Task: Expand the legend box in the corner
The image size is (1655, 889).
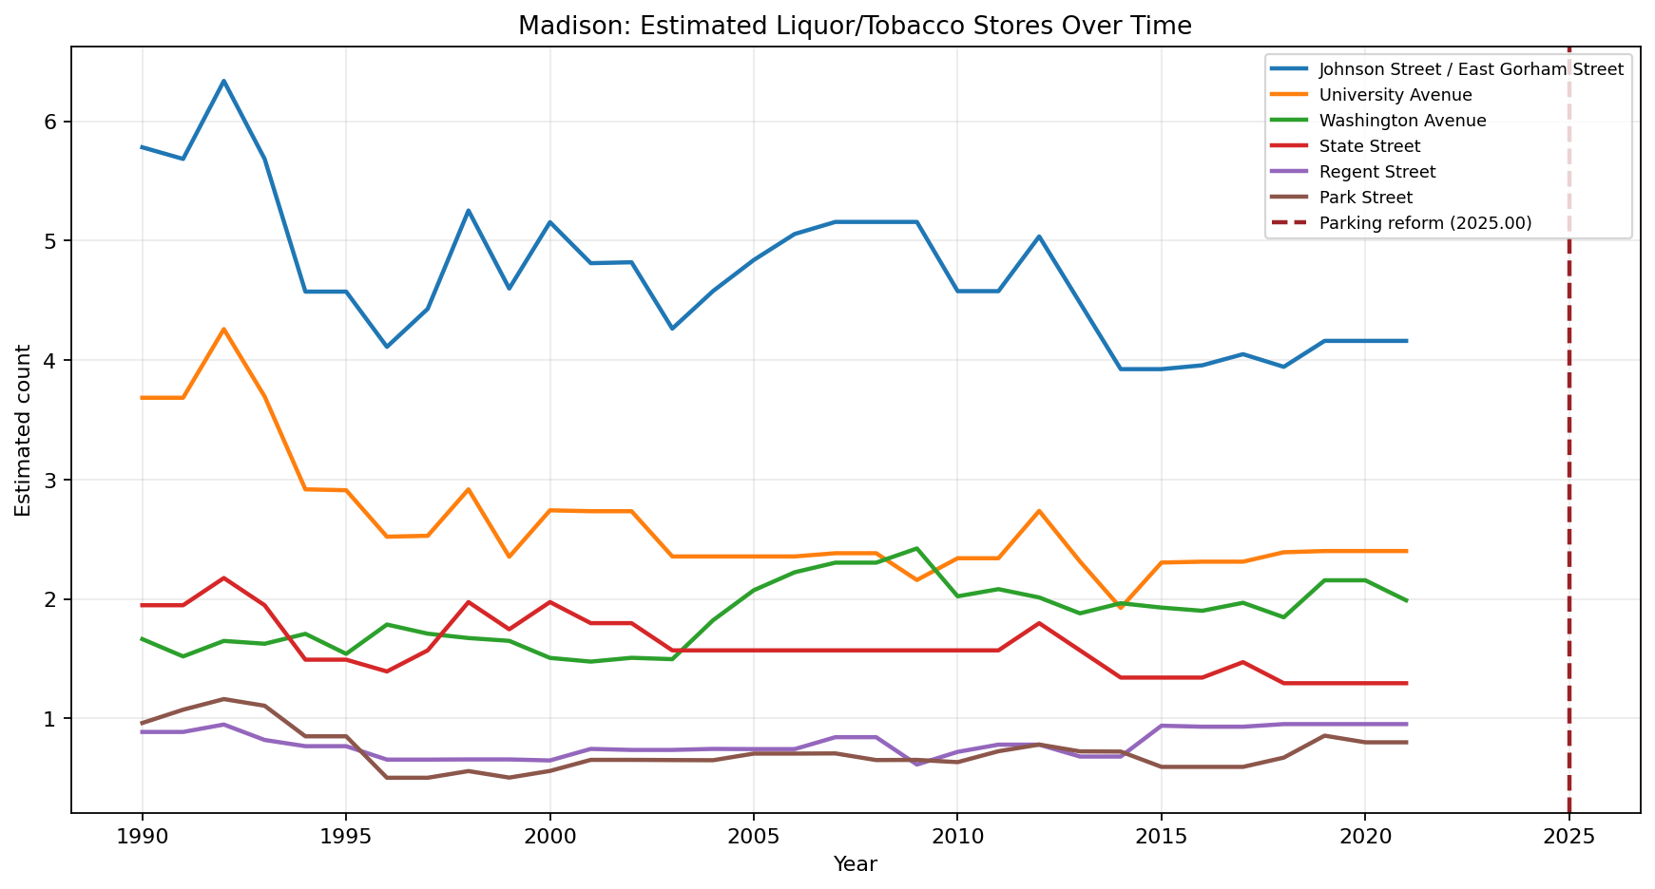Action: pos(1454,145)
